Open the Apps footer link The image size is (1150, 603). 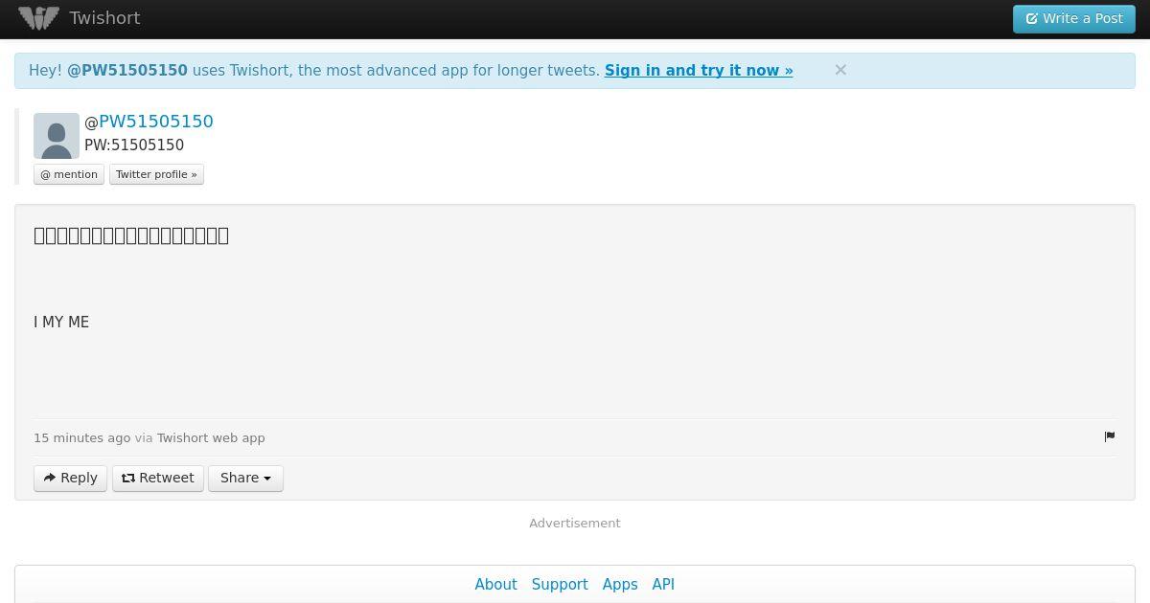(620, 584)
